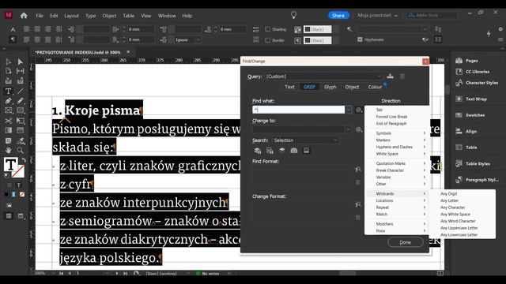The image size is (506, 284).
Task: Expand the Change to history dropdown
Action: (x=348, y=129)
